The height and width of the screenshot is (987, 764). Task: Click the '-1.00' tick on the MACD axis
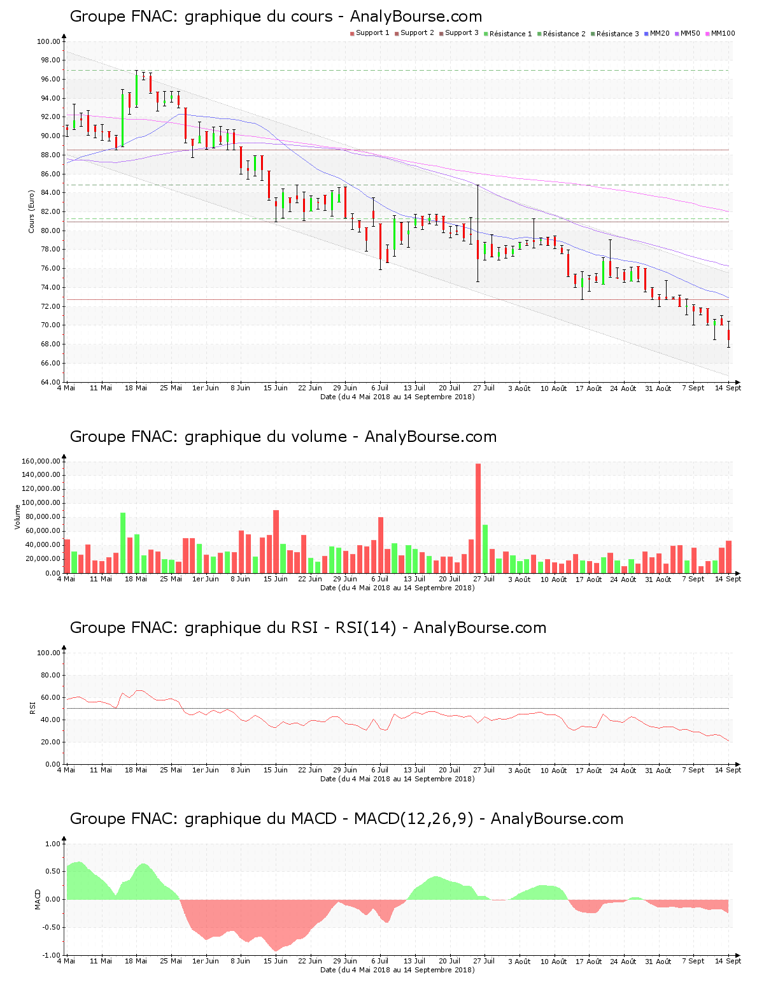point(51,955)
